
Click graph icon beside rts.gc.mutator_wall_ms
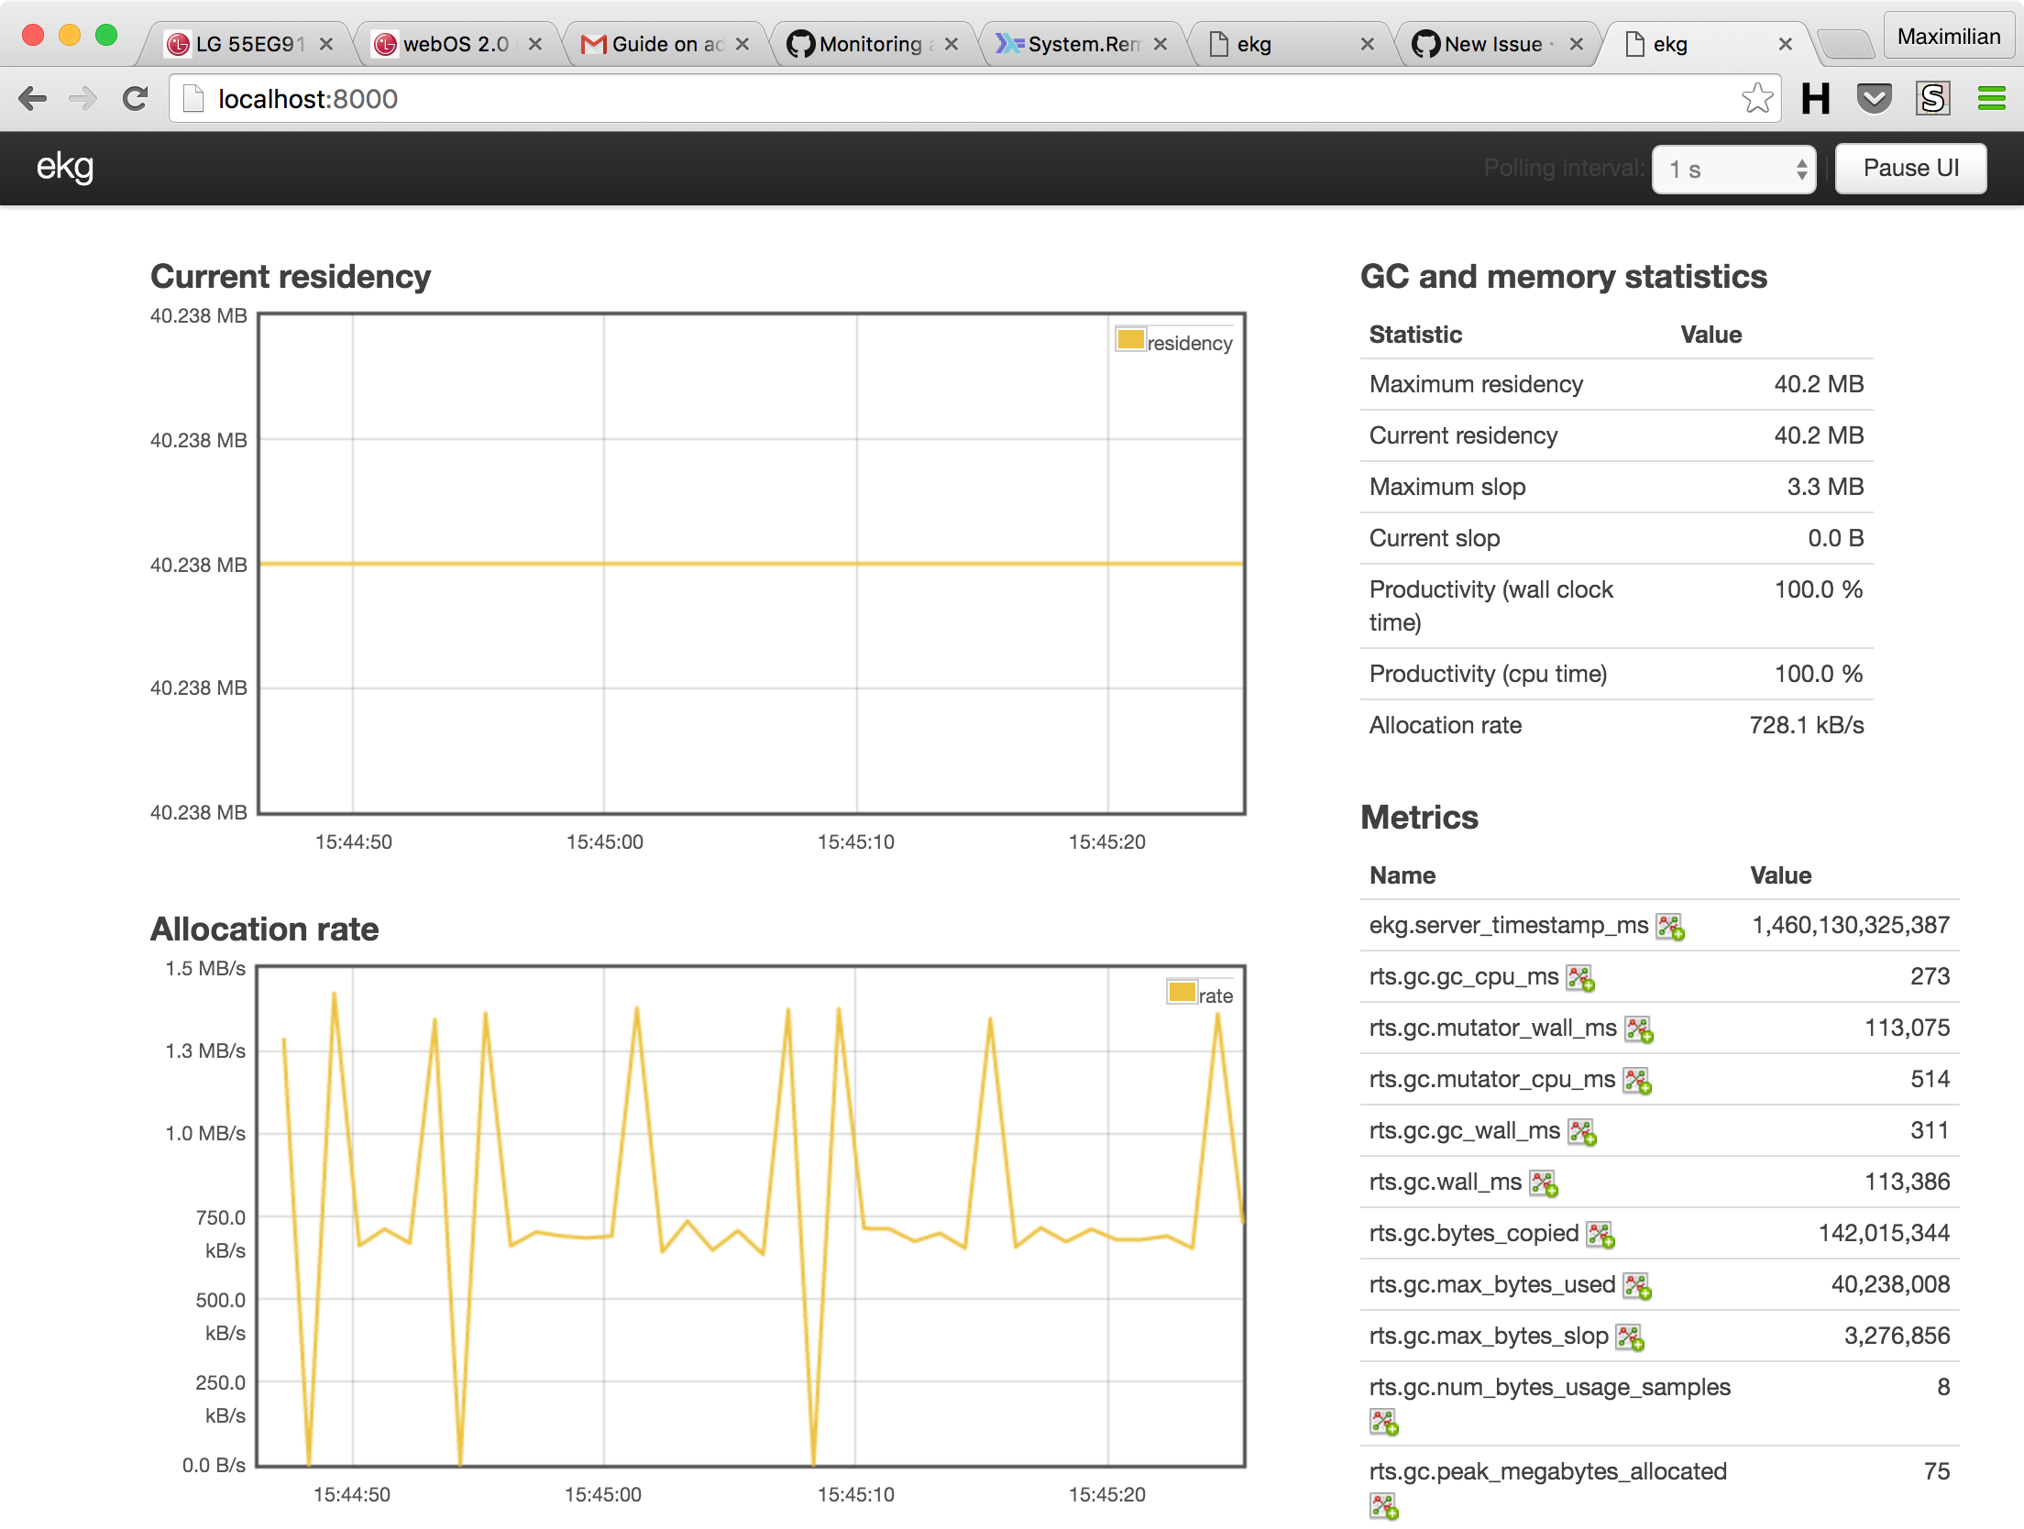1638,1029
